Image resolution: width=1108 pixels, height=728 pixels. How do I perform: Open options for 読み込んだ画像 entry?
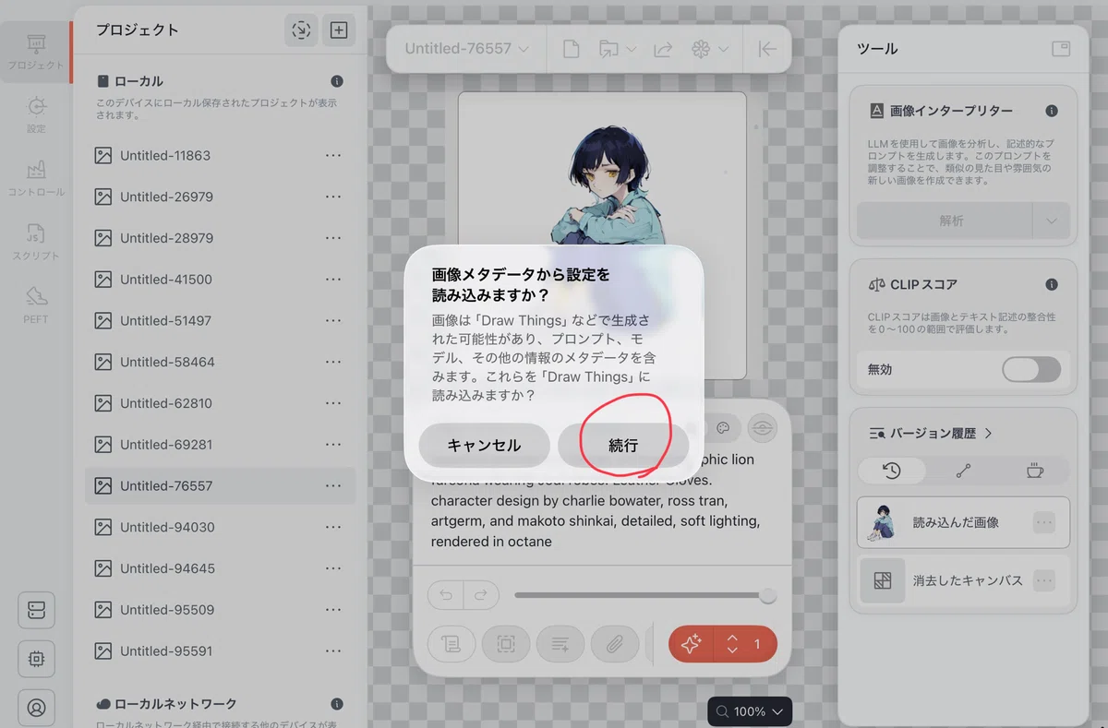[x=1044, y=522]
